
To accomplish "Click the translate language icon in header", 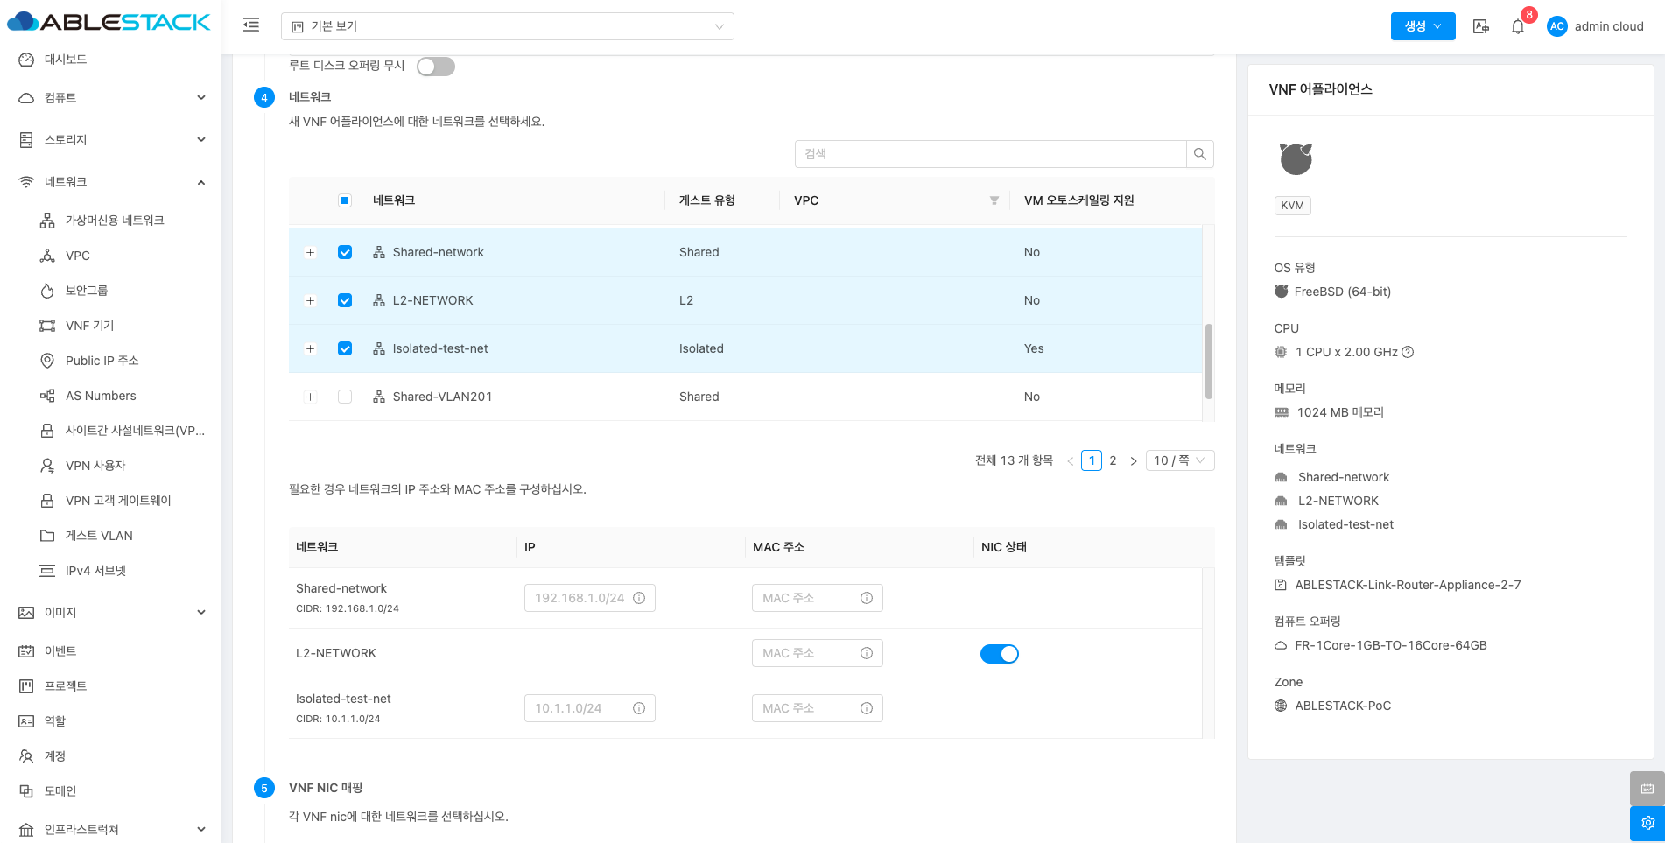I will pos(1480,26).
